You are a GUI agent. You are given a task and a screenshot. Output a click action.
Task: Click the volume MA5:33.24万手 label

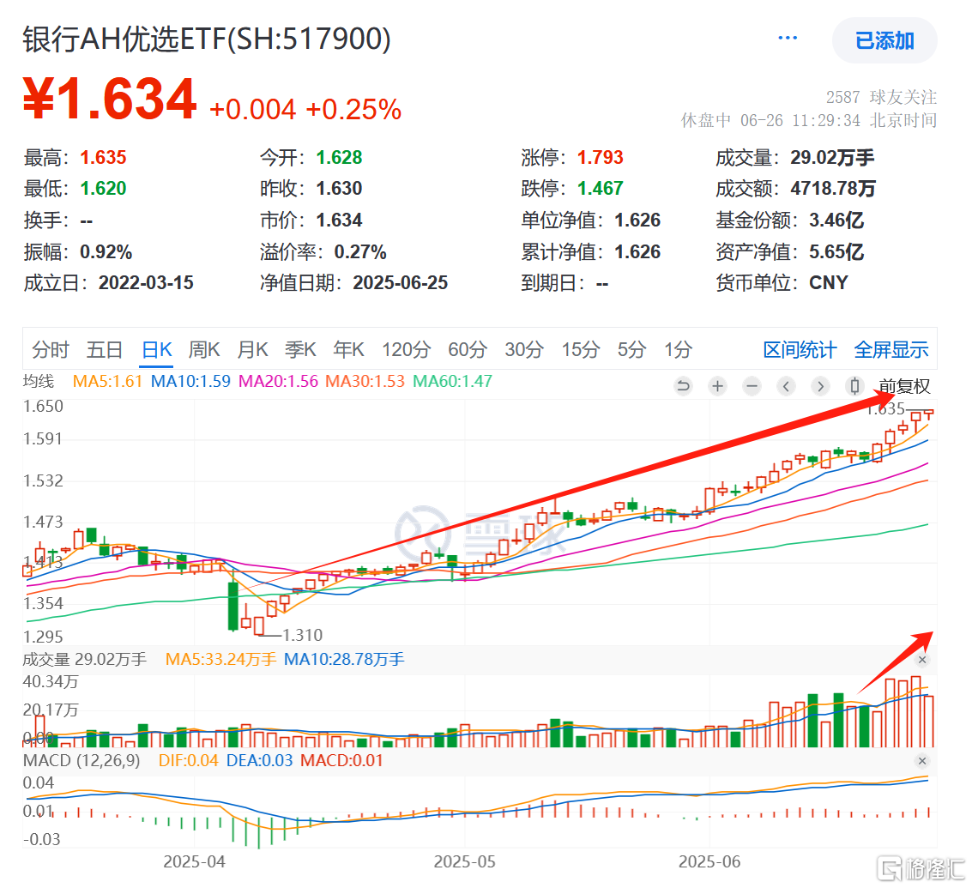pos(220,659)
